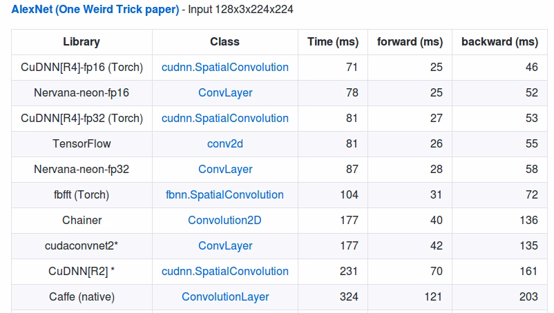Open the fbnn.SpatialConvolution class link
Image resolution: width=554 pixels, height=313 pixels.
tap(225, 195)
